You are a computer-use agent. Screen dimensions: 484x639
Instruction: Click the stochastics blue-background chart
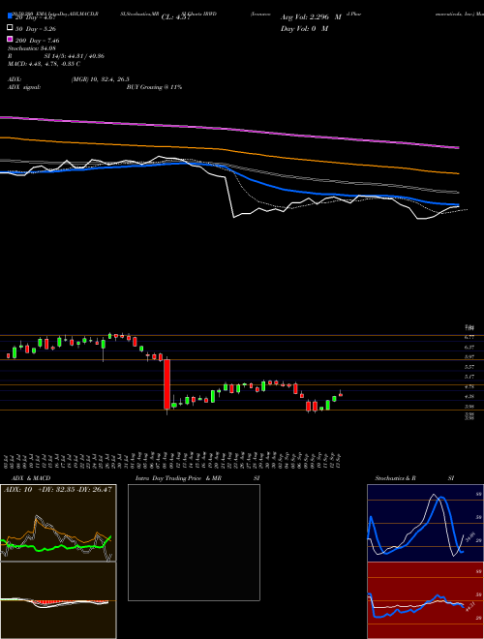425,523
